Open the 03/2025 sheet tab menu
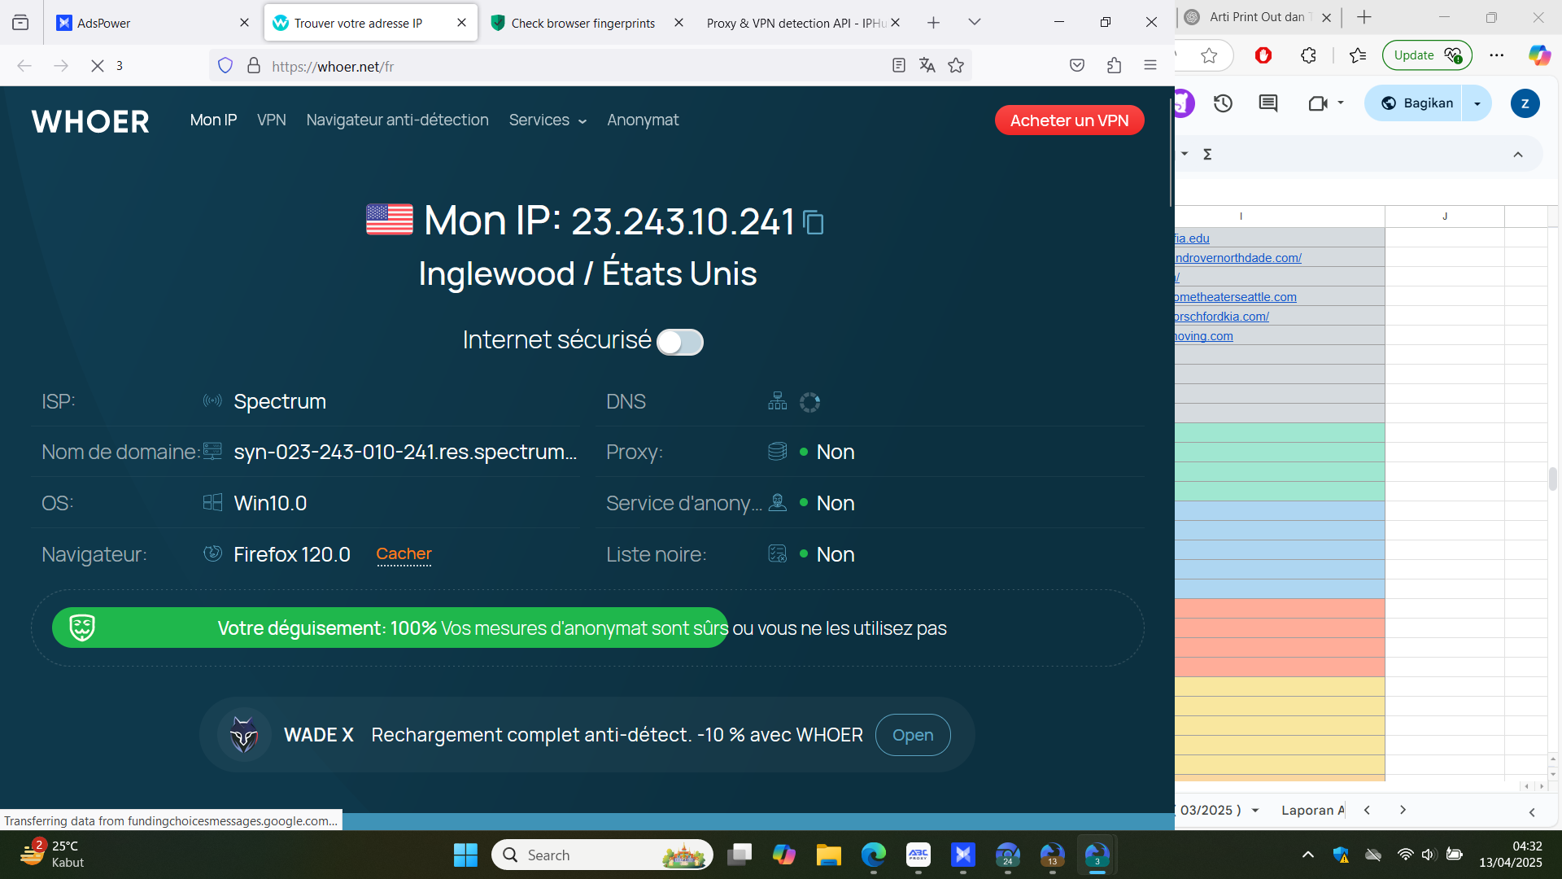This screenshot has width=1562, height=879. (1255, 811)
